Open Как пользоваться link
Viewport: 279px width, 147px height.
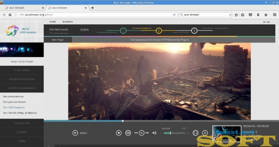[x=13, y=97]
